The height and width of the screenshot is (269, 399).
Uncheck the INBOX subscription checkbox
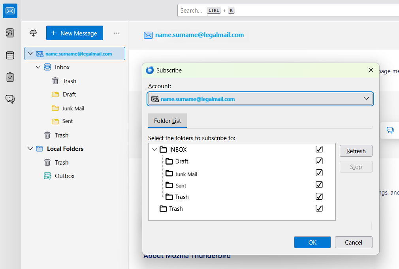pos(319,149)
